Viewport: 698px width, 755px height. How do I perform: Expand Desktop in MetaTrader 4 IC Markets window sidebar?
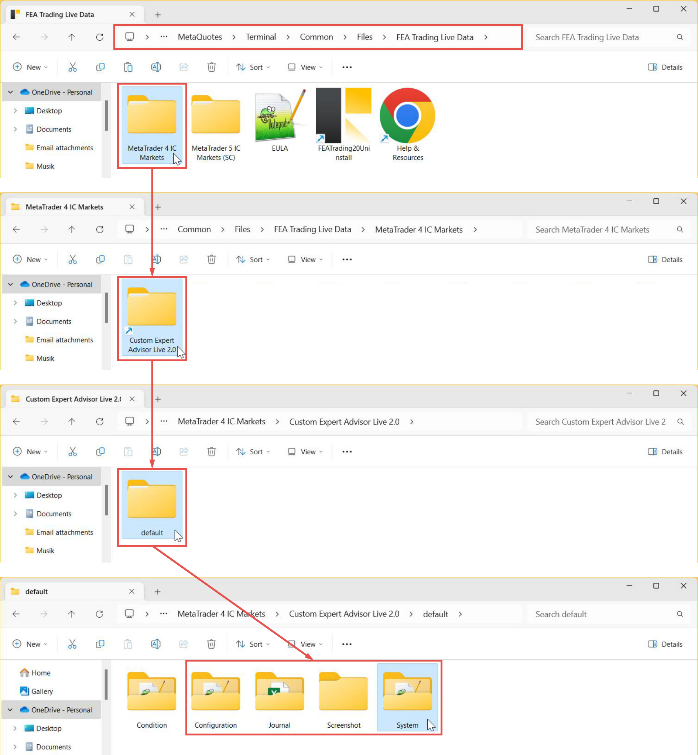pos(15,303)
